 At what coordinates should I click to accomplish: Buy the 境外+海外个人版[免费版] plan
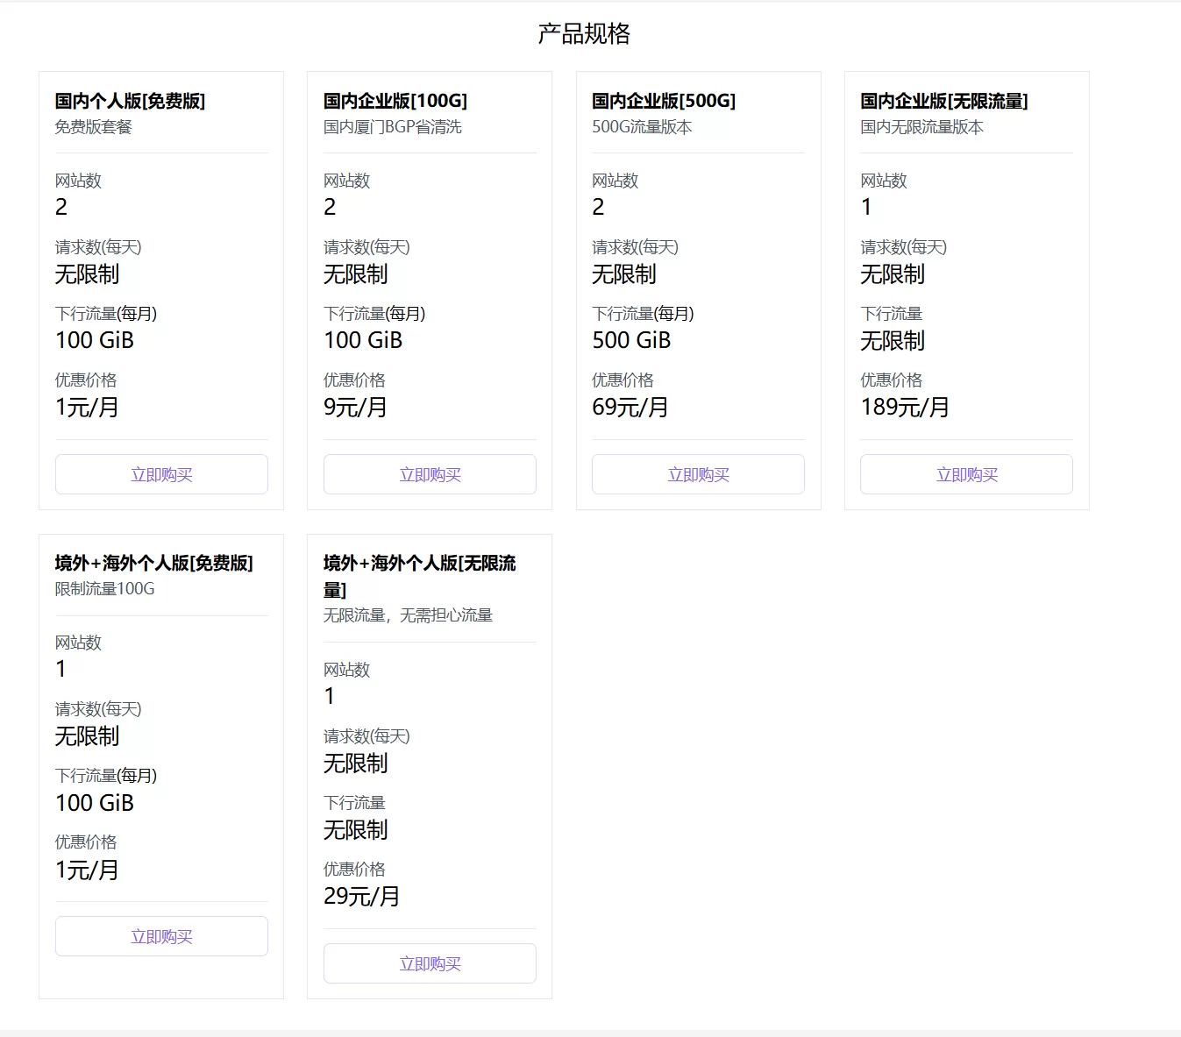161,936
